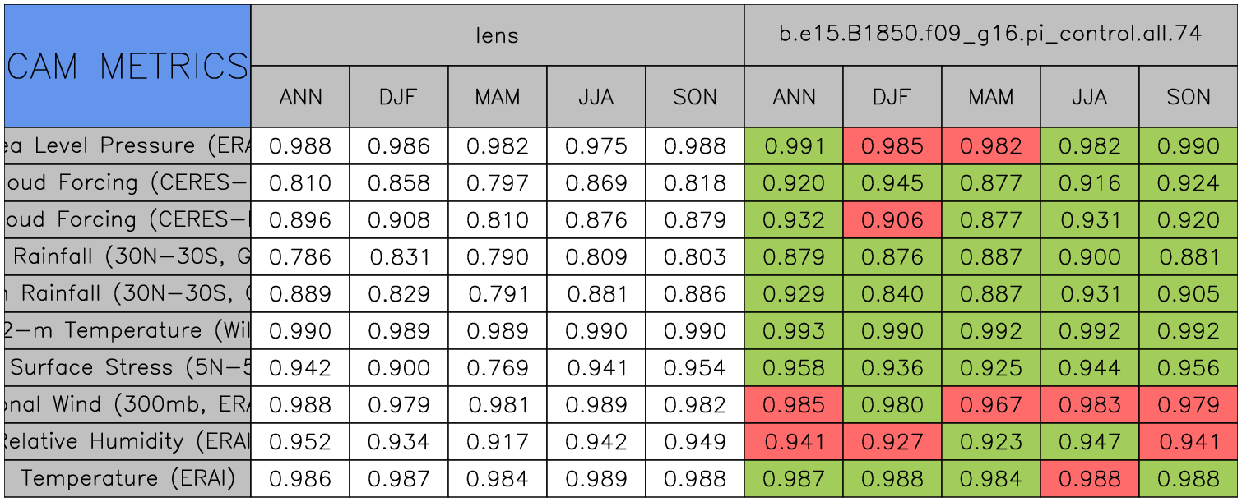The height and width of the screenshot is (502, 1242).
Task: Click the CAM METRICS header cell
Action: [127, 66]
